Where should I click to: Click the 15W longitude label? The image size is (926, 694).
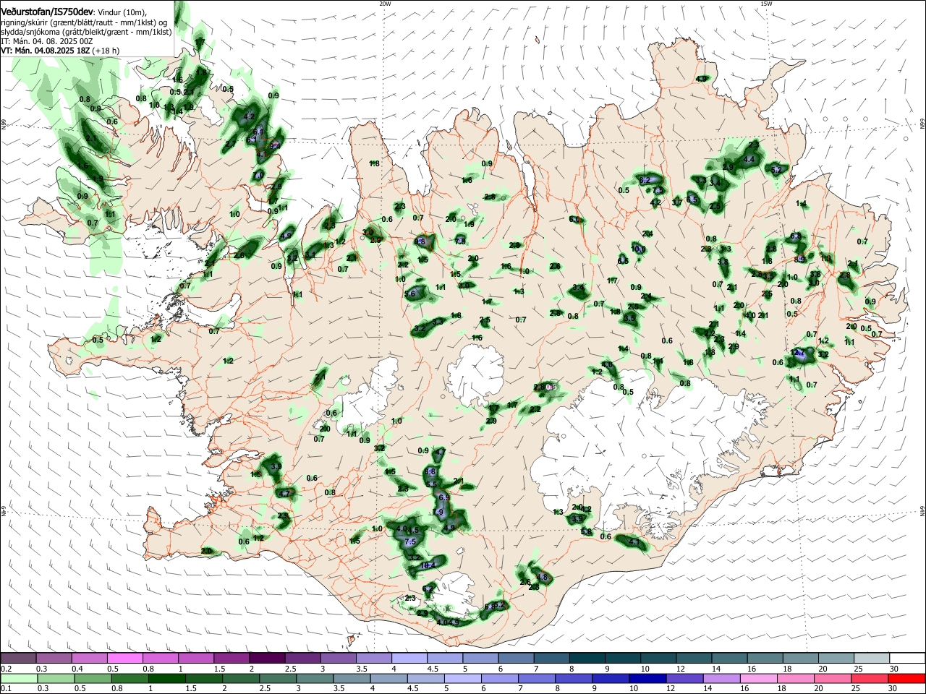[x=765, y=4]
